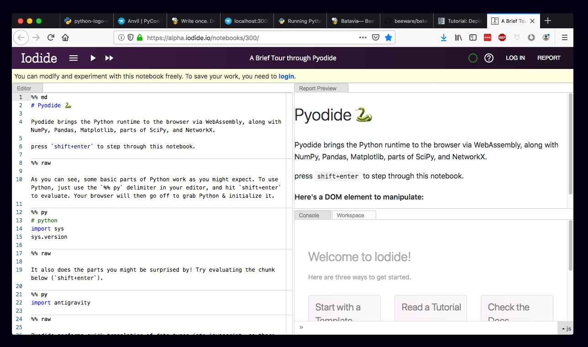The height and width of the screenshot is (347, 588).
Task: Toggle the Firefox tracking protection shield
Action: coord(131,37)
